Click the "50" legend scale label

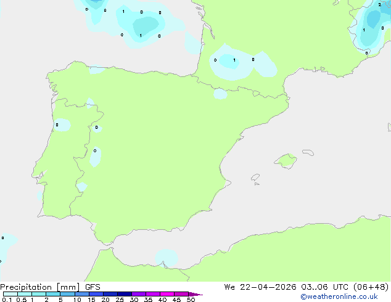[191, 300]
